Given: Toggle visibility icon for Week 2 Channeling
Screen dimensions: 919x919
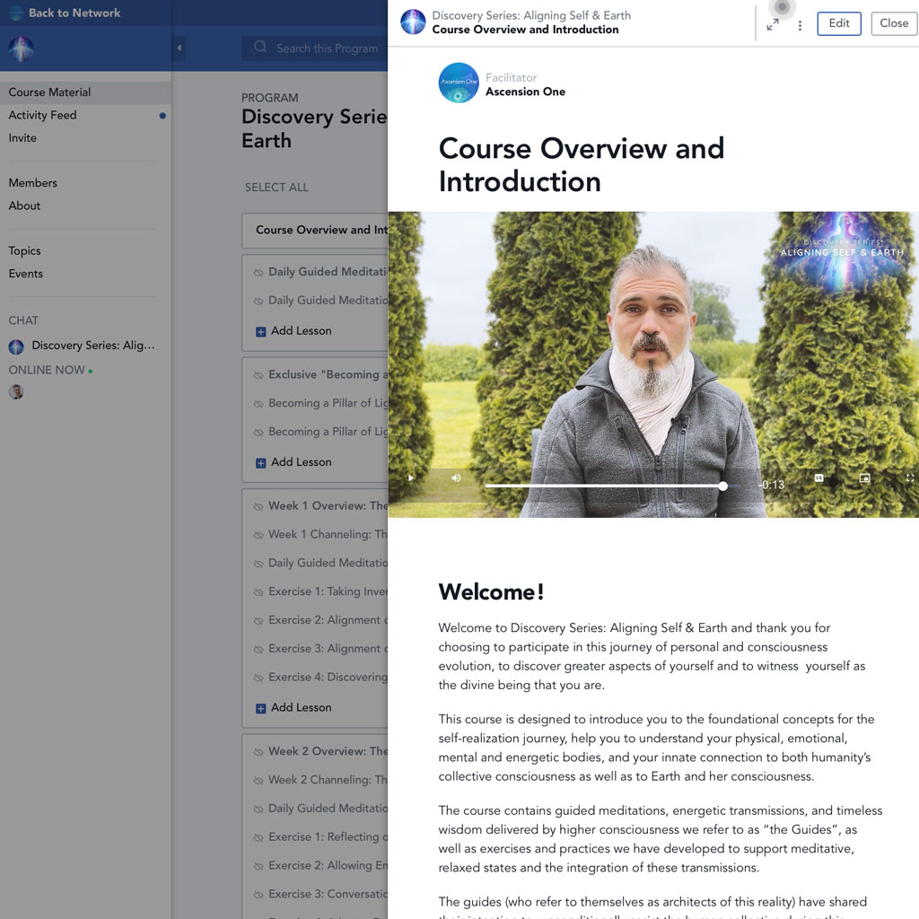Looking at the screenshot, I should (258, 781).
